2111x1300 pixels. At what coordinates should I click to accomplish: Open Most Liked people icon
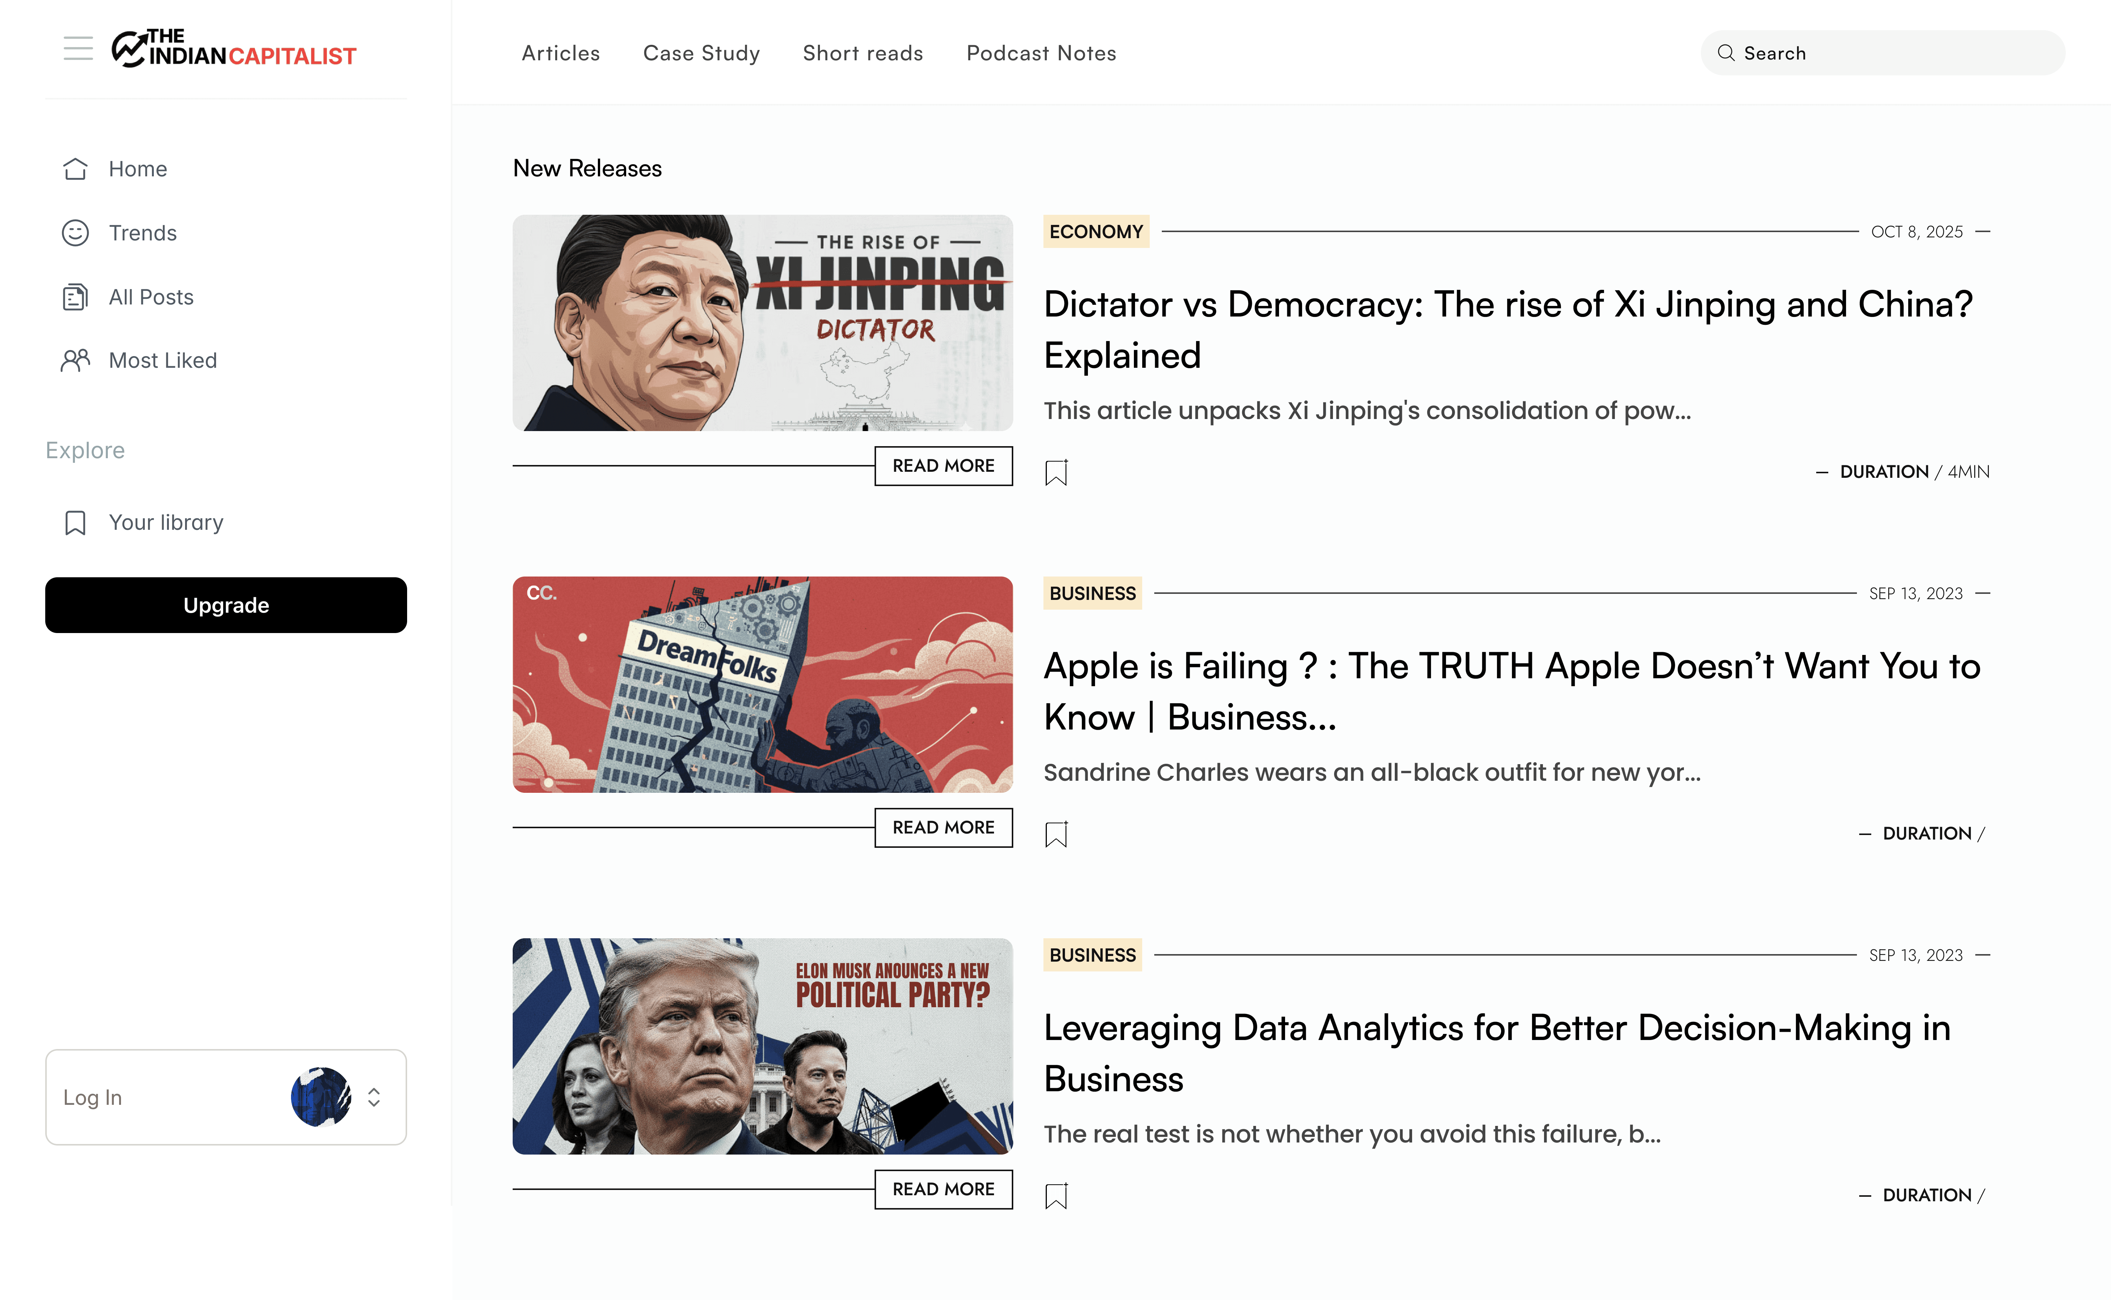(x=76, y=360)
